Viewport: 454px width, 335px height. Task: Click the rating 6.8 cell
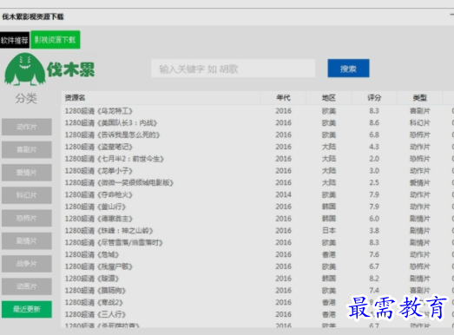(x=374, y=135)
